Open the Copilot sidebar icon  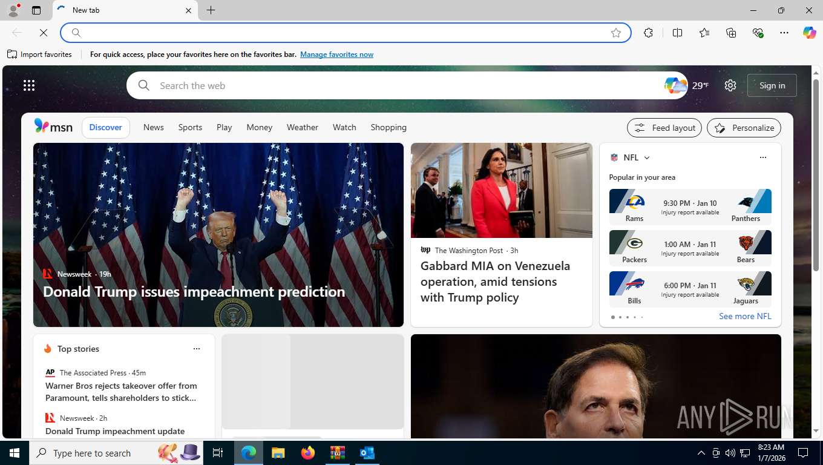(x=809, y=33)
